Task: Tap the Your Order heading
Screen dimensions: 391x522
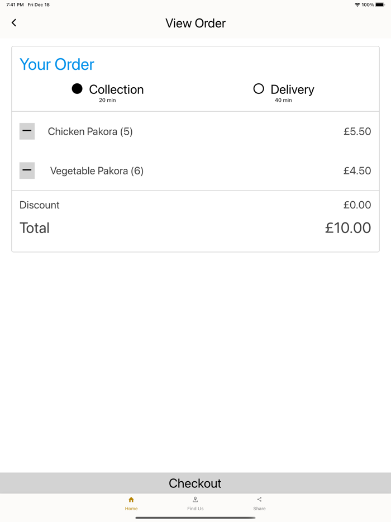Action: 57,64
